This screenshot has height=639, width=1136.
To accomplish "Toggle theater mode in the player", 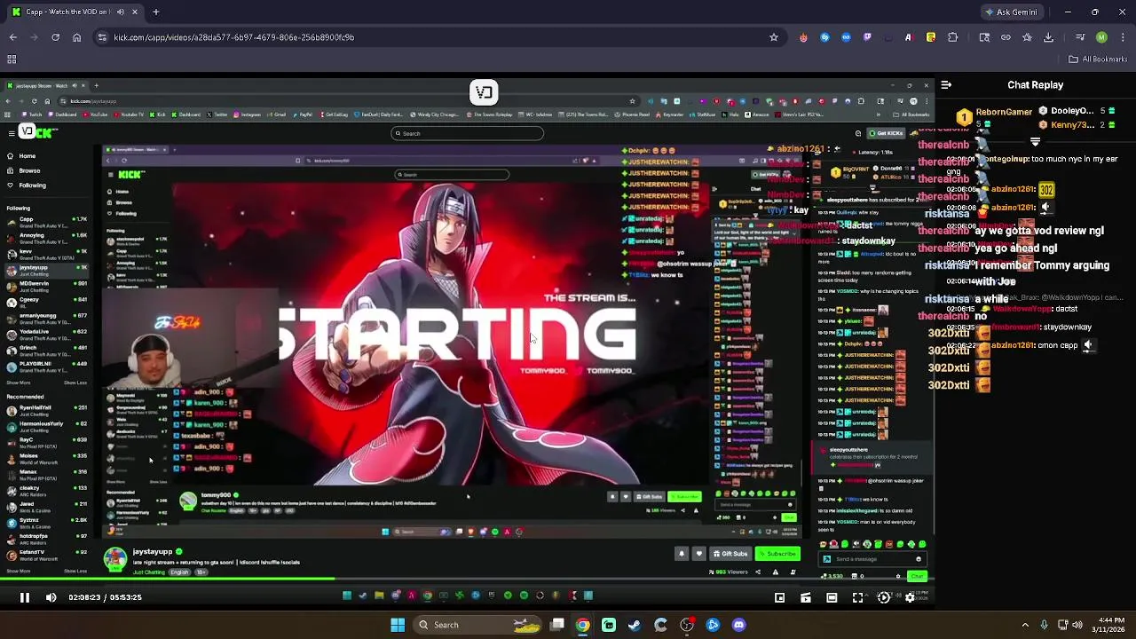I will (x=832, y=597).
